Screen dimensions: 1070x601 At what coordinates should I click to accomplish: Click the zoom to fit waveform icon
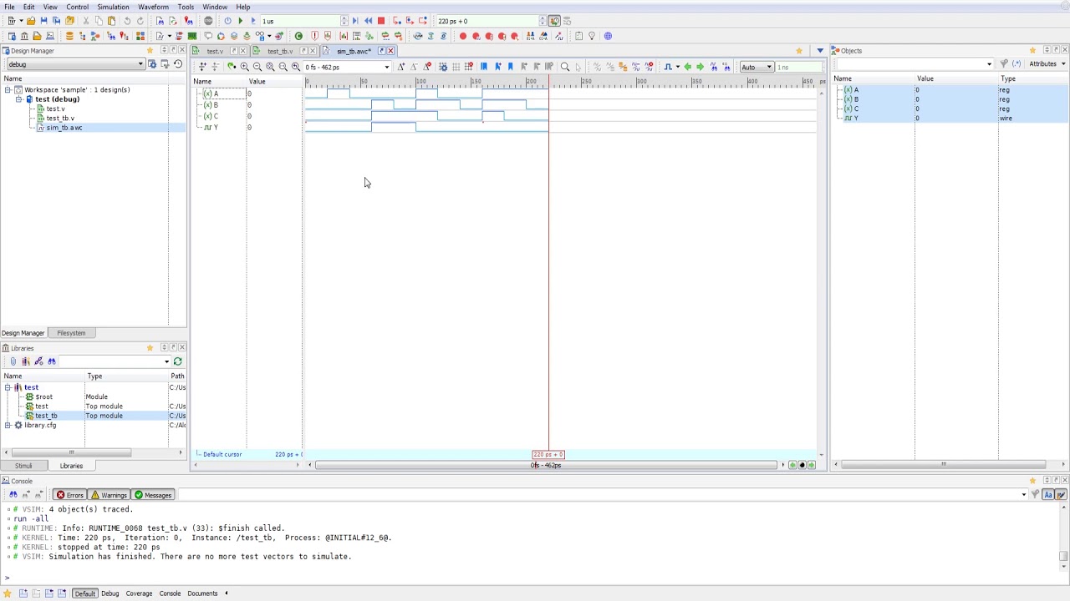[x=270, y=67]
